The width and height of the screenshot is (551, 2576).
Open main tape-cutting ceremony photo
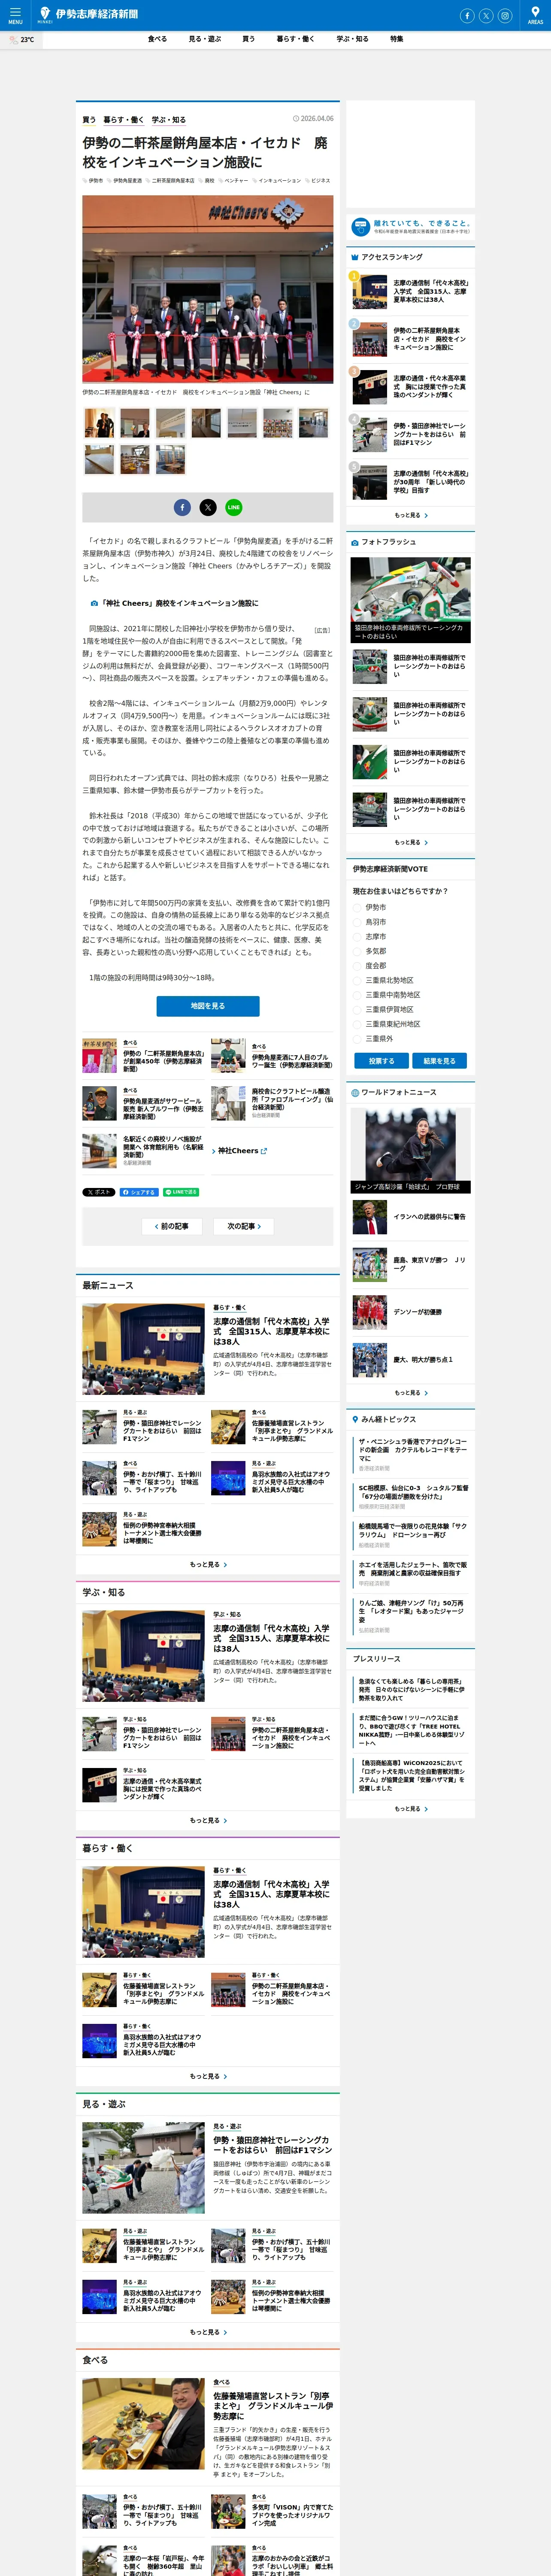click(208, 289)
